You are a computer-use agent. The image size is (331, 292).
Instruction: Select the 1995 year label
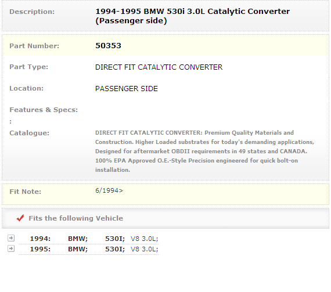(40, 249)
